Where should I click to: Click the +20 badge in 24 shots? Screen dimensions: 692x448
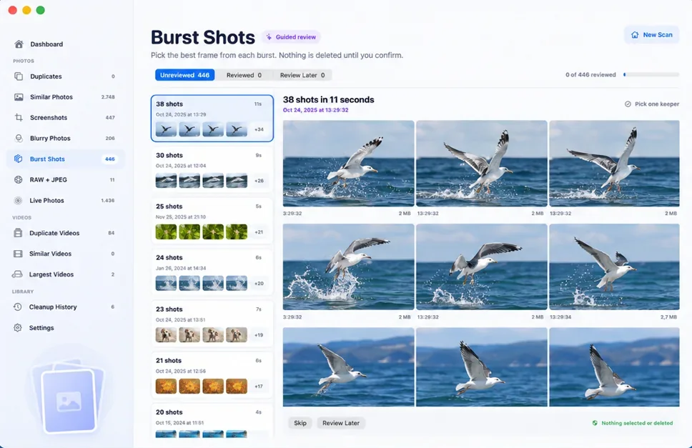[259, 284]
